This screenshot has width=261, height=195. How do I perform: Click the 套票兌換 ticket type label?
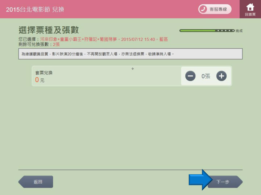[44, 73]
